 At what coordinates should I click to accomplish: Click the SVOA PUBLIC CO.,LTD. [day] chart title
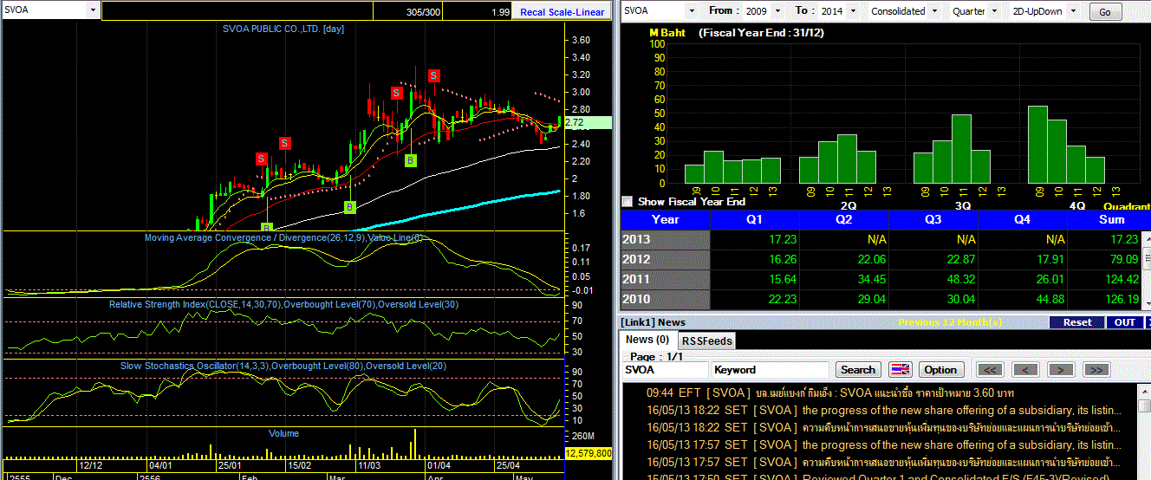[283, 29]
